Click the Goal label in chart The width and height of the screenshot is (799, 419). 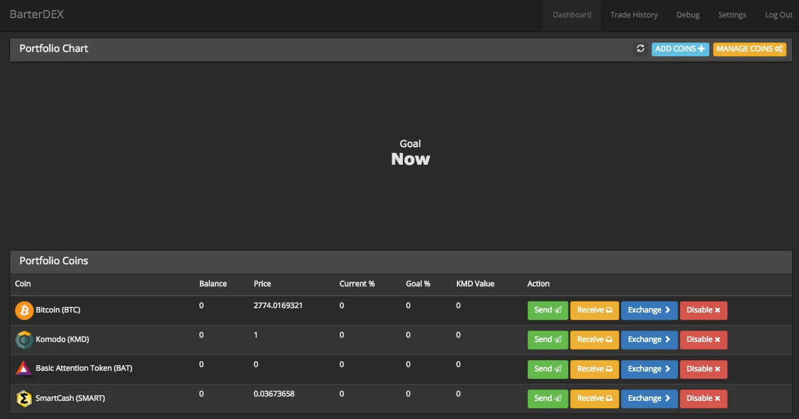410,144
